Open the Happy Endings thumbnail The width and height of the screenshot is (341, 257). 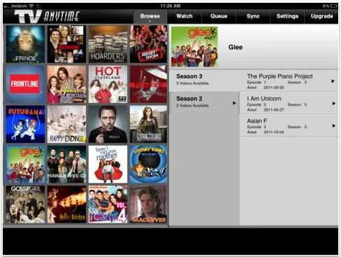click(x=66, y=124)
